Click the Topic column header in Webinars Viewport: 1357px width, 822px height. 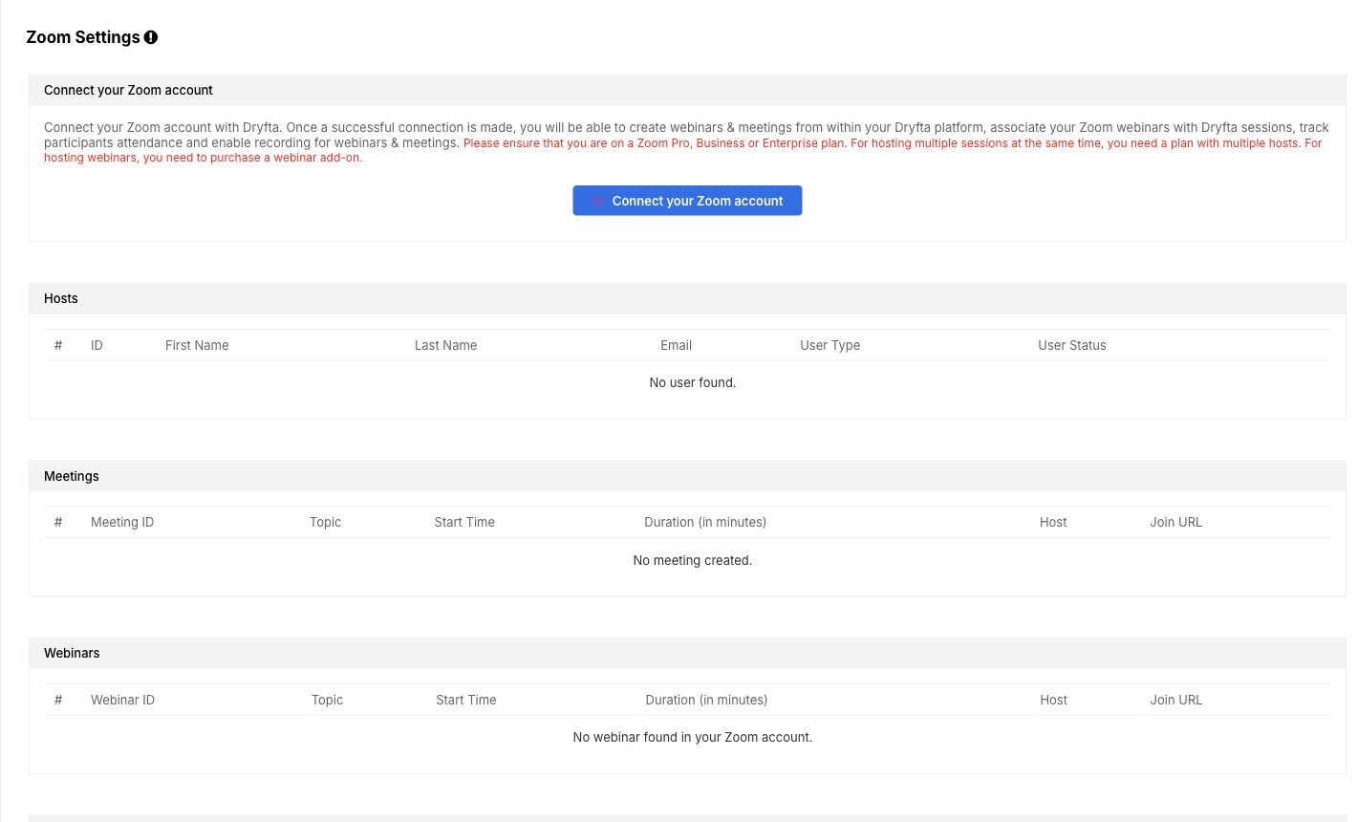[x=327, y=700]
